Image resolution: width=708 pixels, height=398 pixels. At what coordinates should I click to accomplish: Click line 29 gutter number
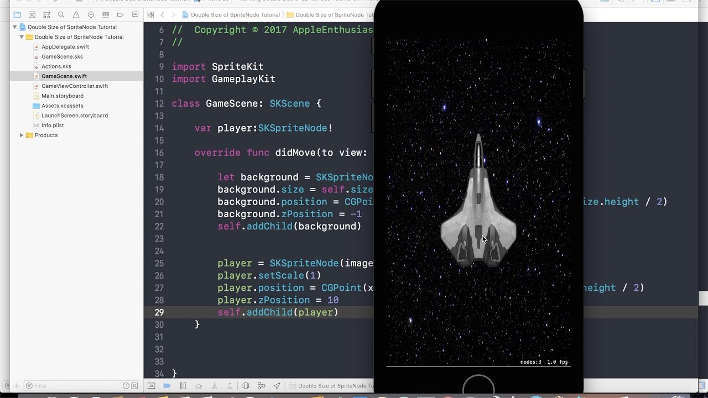pos(159,312)
